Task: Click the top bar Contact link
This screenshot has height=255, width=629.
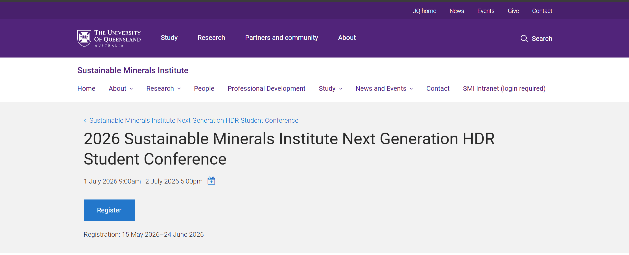Action: tap(542, 11)
